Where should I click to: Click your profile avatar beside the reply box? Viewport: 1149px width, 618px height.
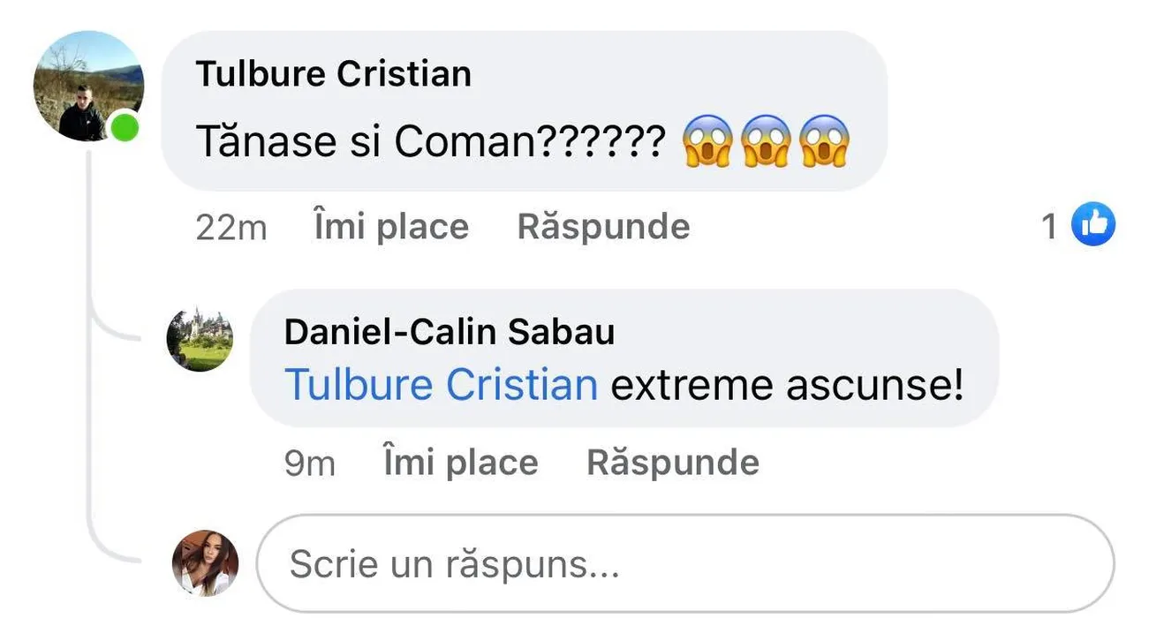205,562
